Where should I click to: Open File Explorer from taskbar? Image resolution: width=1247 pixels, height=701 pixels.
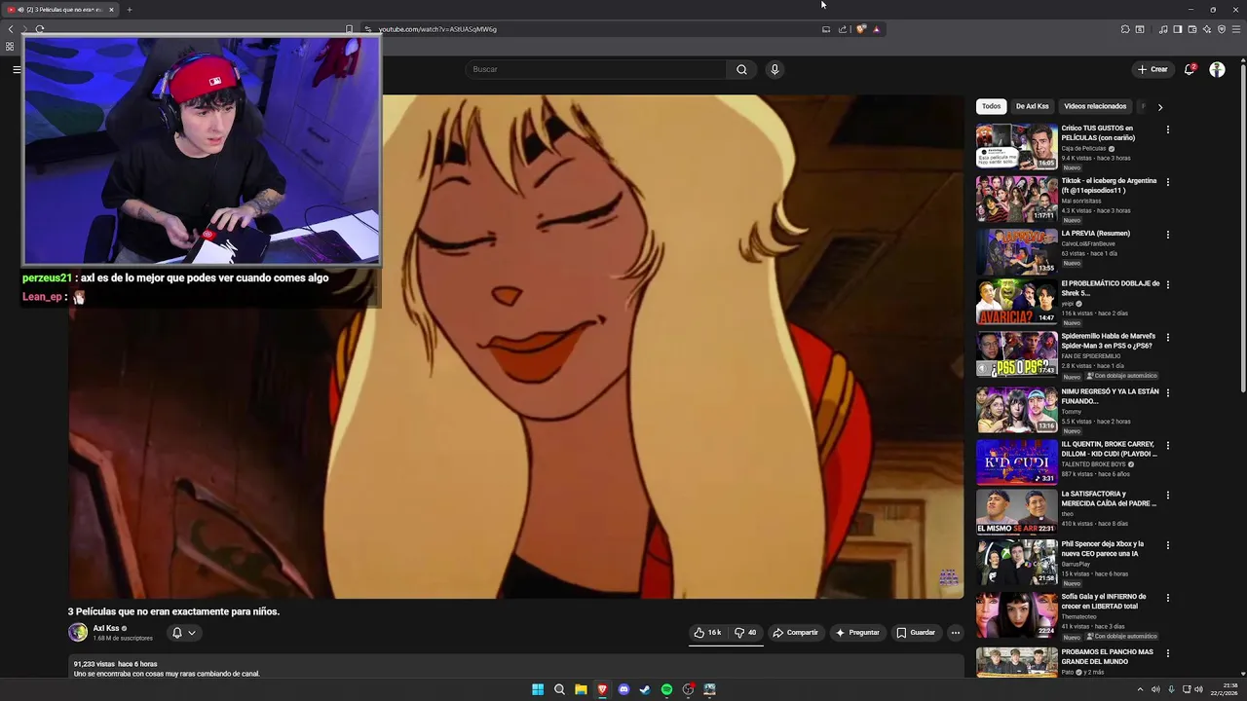pyautogui.click(x=581, y=689)
